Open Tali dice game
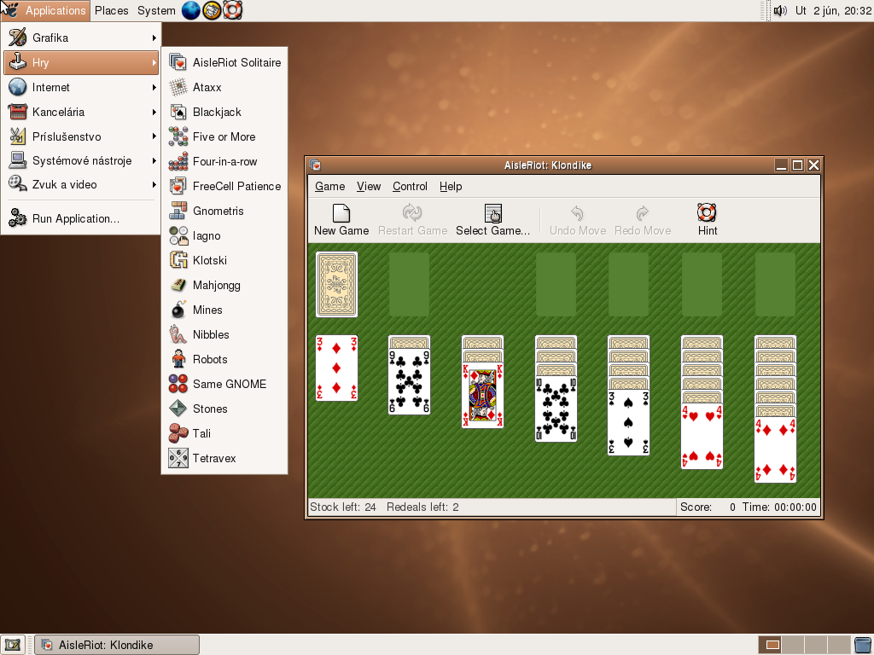This screenshot has height=655, width=874. pyautogui.click(x=224, y=433)
